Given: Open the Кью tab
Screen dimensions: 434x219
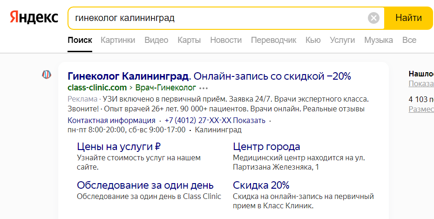Looking at the screenshot, I should pyautogui.click(x=313, y=40).
